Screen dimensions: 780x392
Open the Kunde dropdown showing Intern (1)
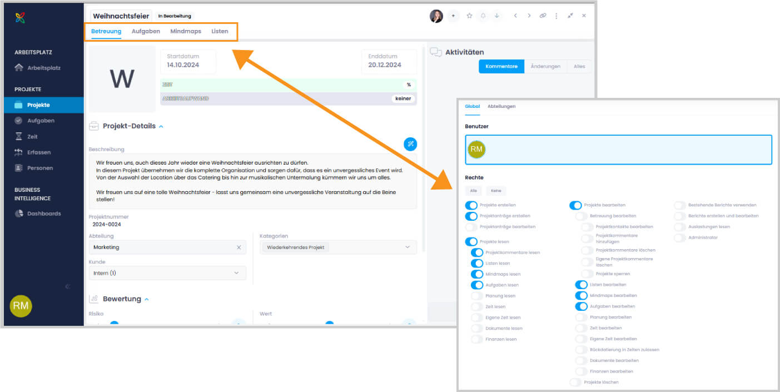tap(167, 273)
